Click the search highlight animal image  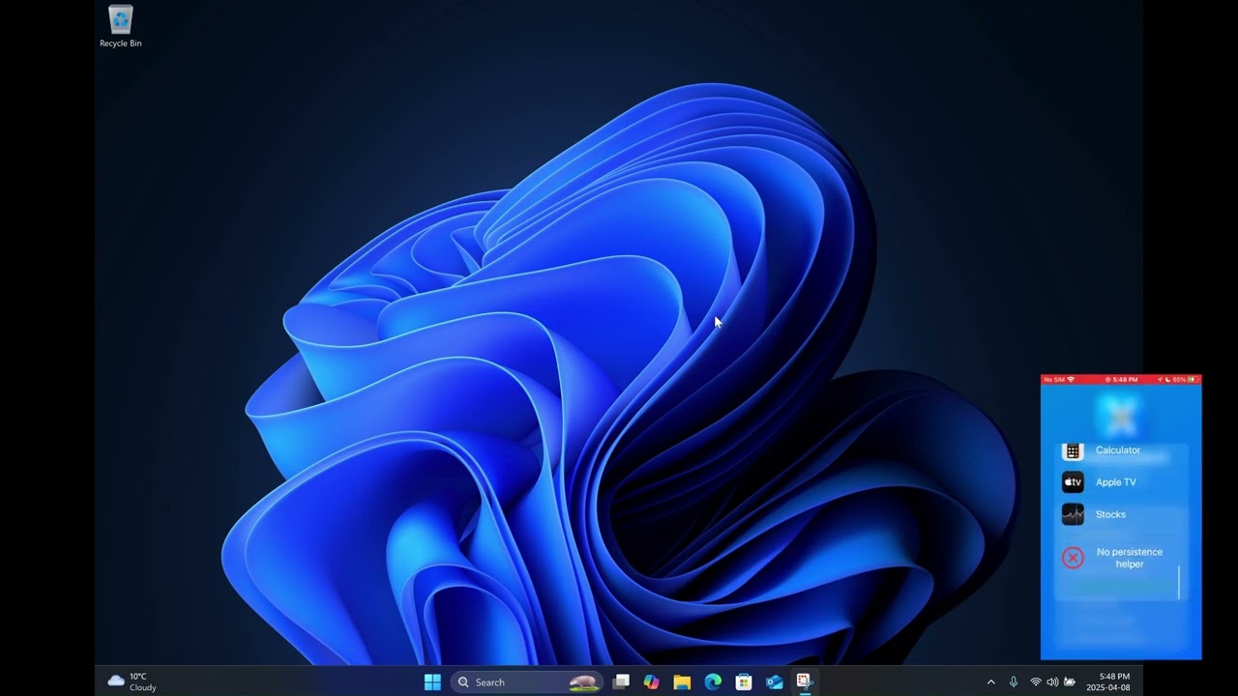pos(583,681)
